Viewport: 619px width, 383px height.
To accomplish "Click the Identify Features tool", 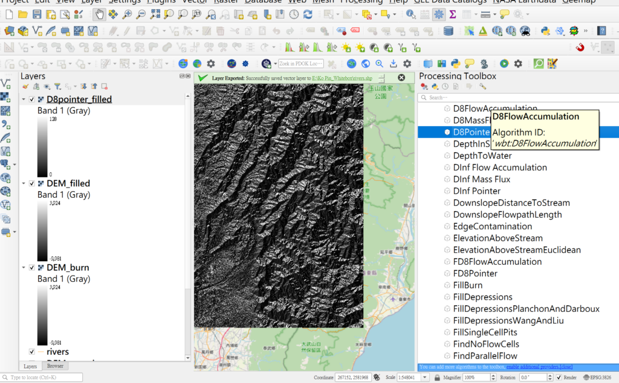I will (x=411, y=14).
